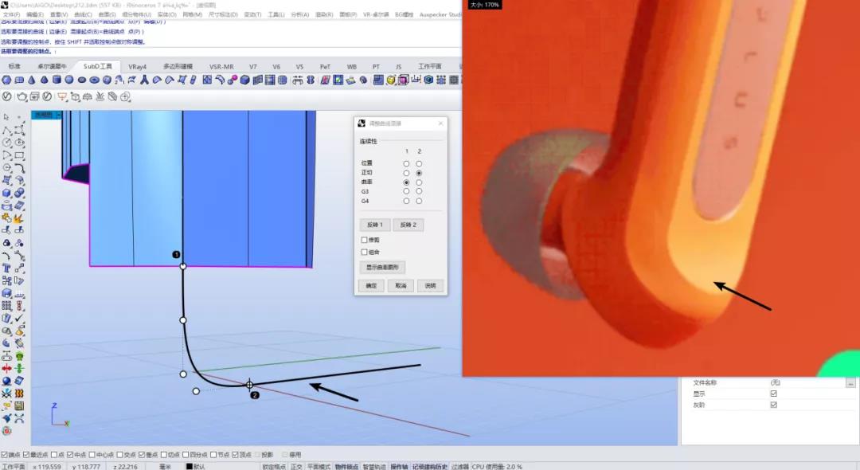Open the 实体(O) menu

[166, 15]
